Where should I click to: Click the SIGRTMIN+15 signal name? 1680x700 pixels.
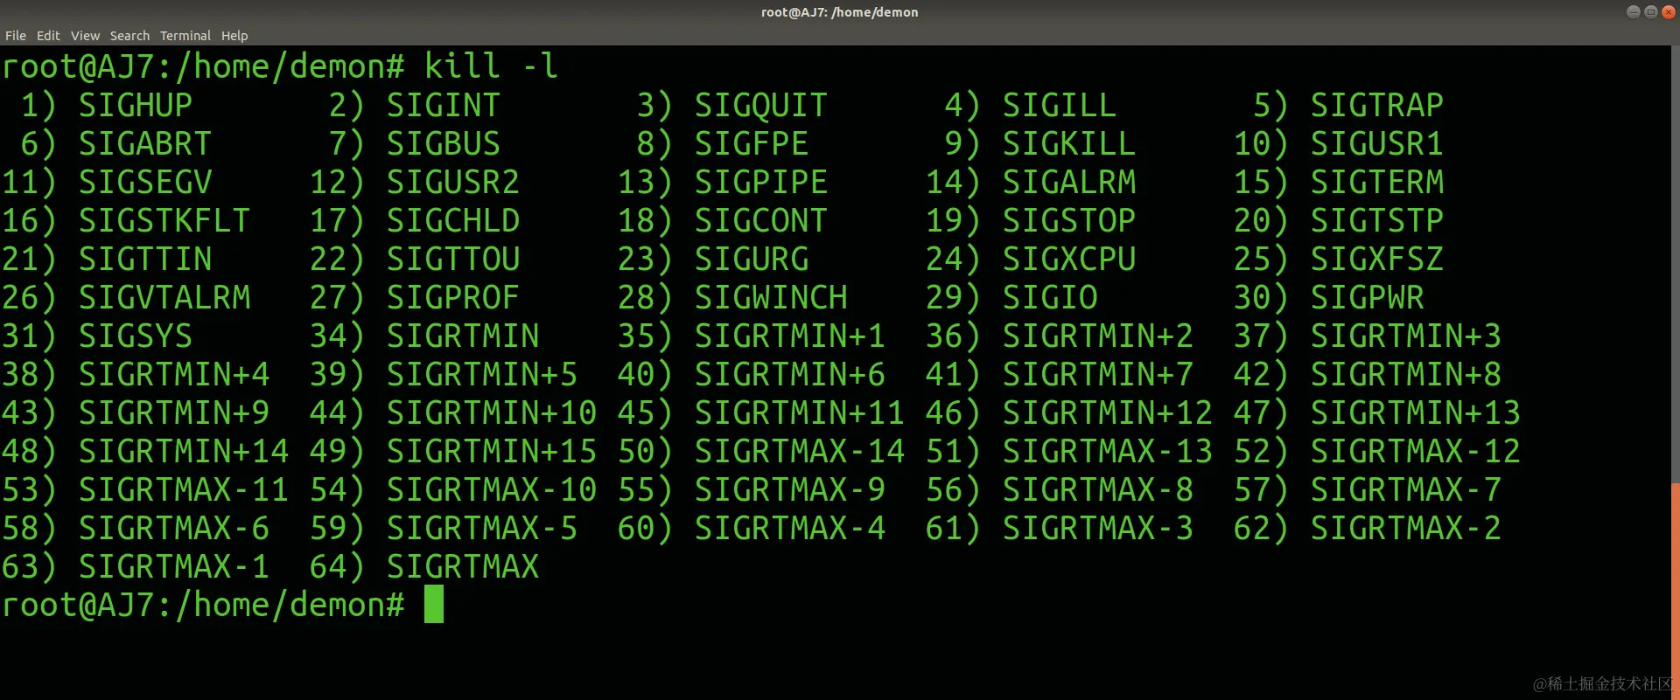click(491, 451)
